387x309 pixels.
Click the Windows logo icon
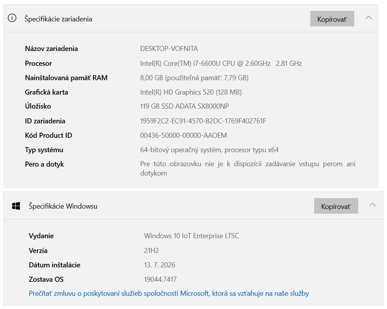point(16,206)
